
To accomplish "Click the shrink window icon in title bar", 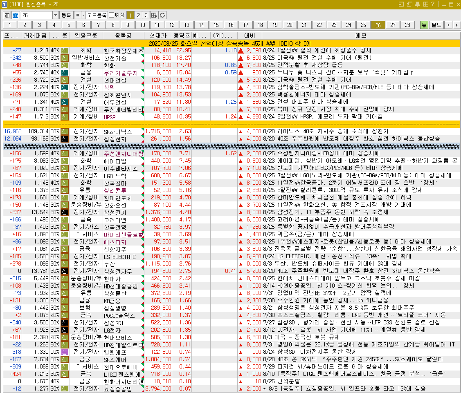I will [x=401, y=4].
